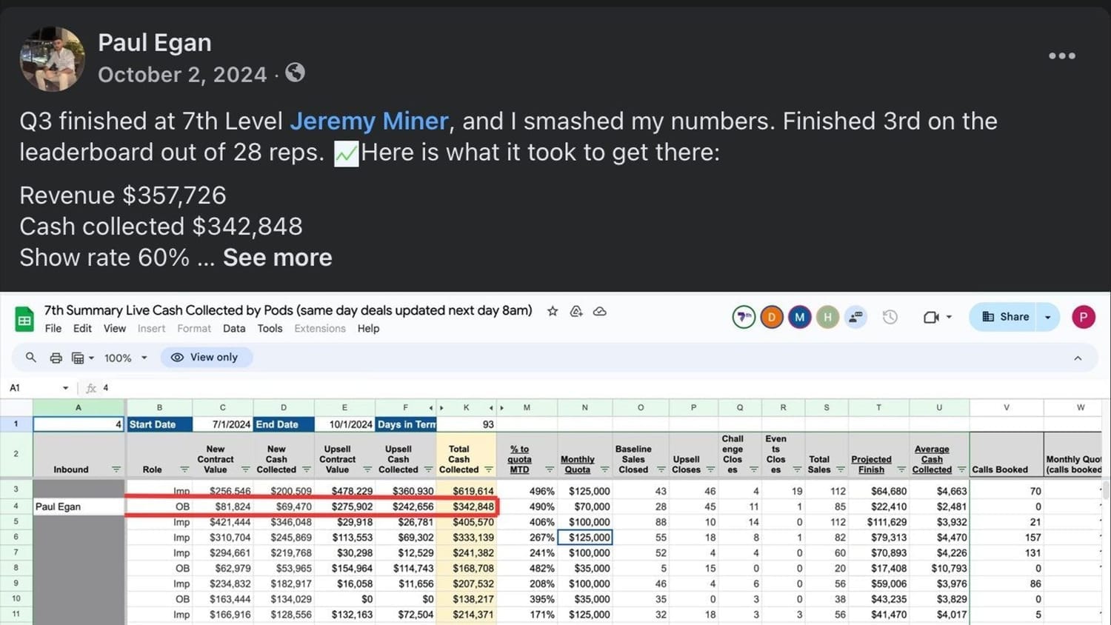Viewport: 1111px width, 625px height.
Task: Star the spreadsheet document
Action: [x=553, y=311]
